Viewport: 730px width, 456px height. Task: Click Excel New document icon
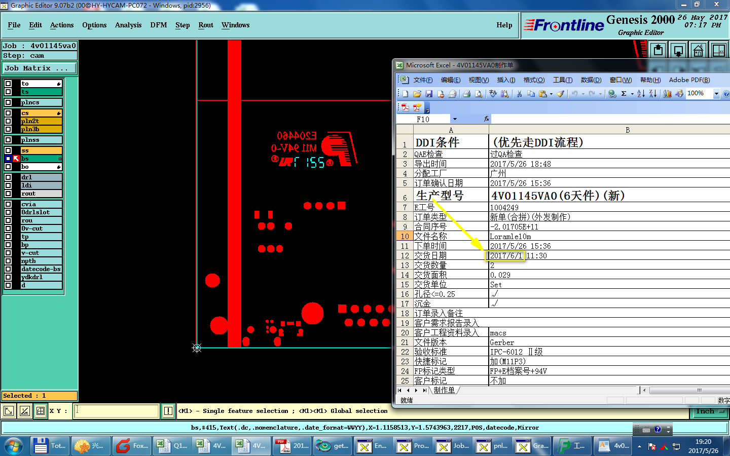pos(405,94)
